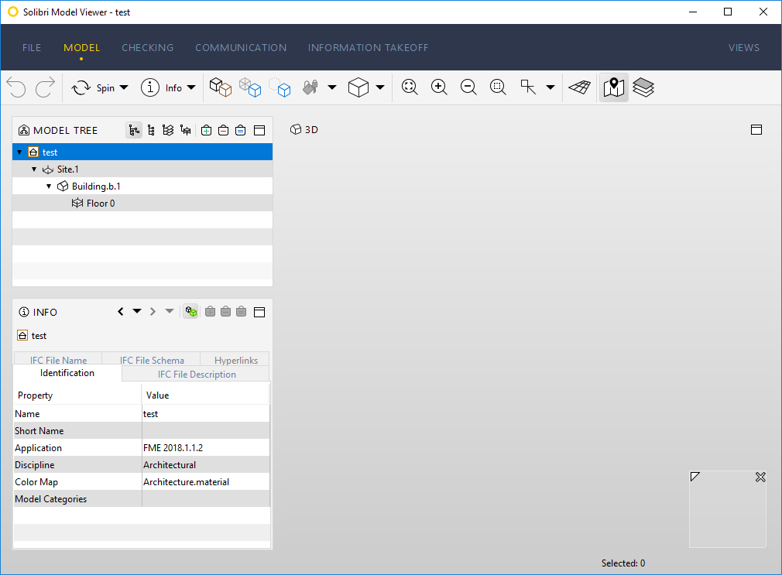Collapse the Site.1 tree node
Screen dimensions: 782x575
pyautogui.click(x=34, y=169)
